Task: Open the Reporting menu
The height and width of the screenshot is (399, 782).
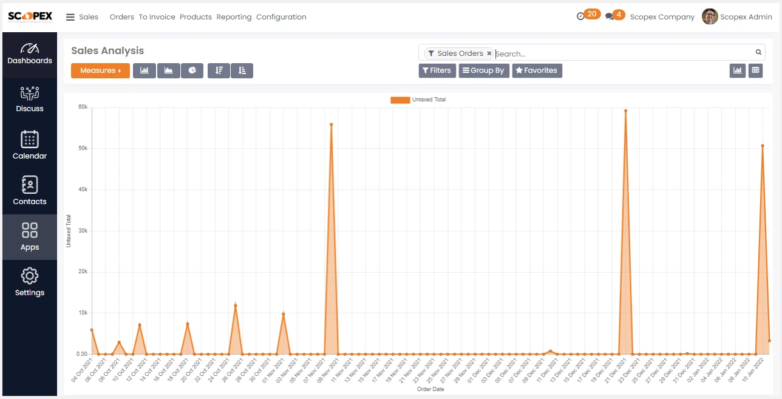Action: pos(234,17)
